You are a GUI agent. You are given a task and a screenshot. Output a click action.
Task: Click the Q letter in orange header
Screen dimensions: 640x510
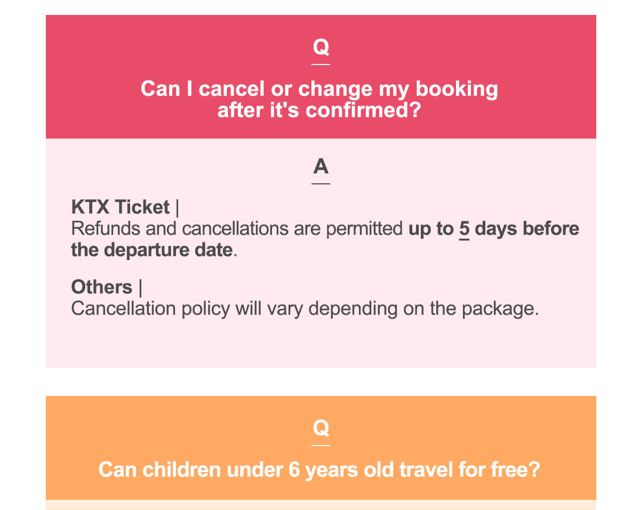[x=321, y=427]
